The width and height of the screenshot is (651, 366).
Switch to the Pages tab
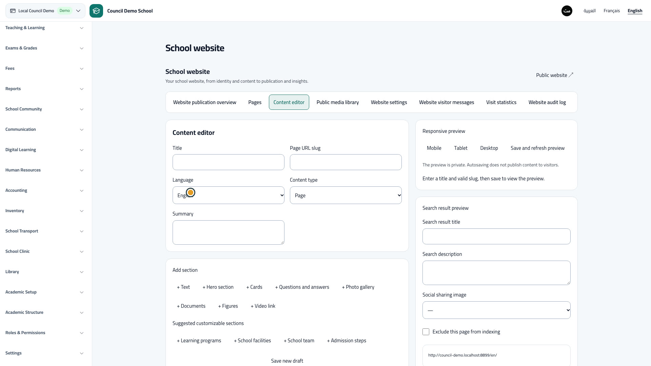click(255, 102)
